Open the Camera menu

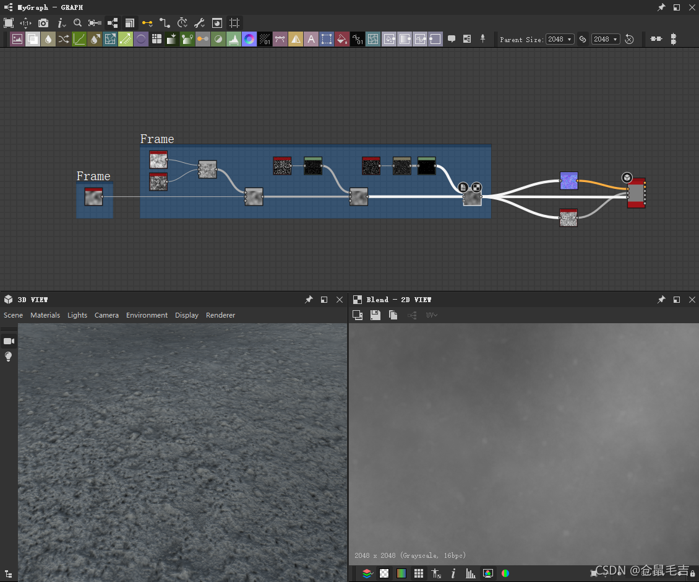pyautogui.click(x=106, y=315)
